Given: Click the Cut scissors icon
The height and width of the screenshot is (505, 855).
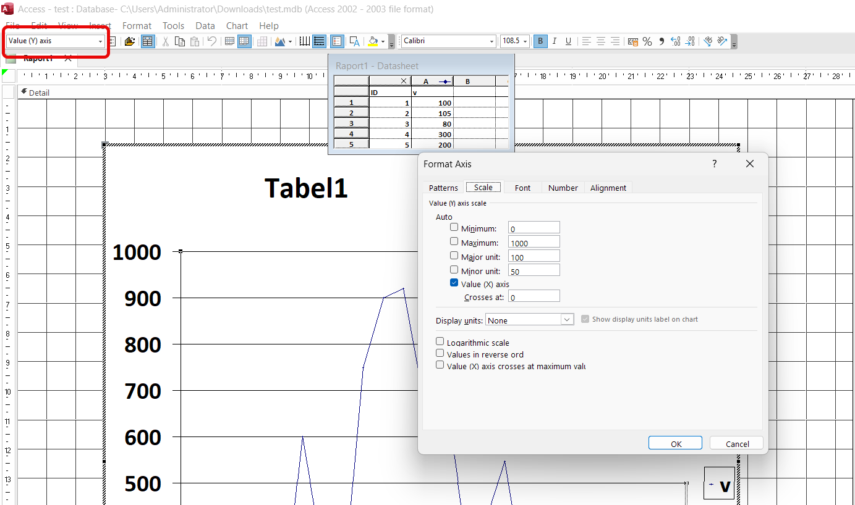Looking at the screenshot, I should coord(165,41).
